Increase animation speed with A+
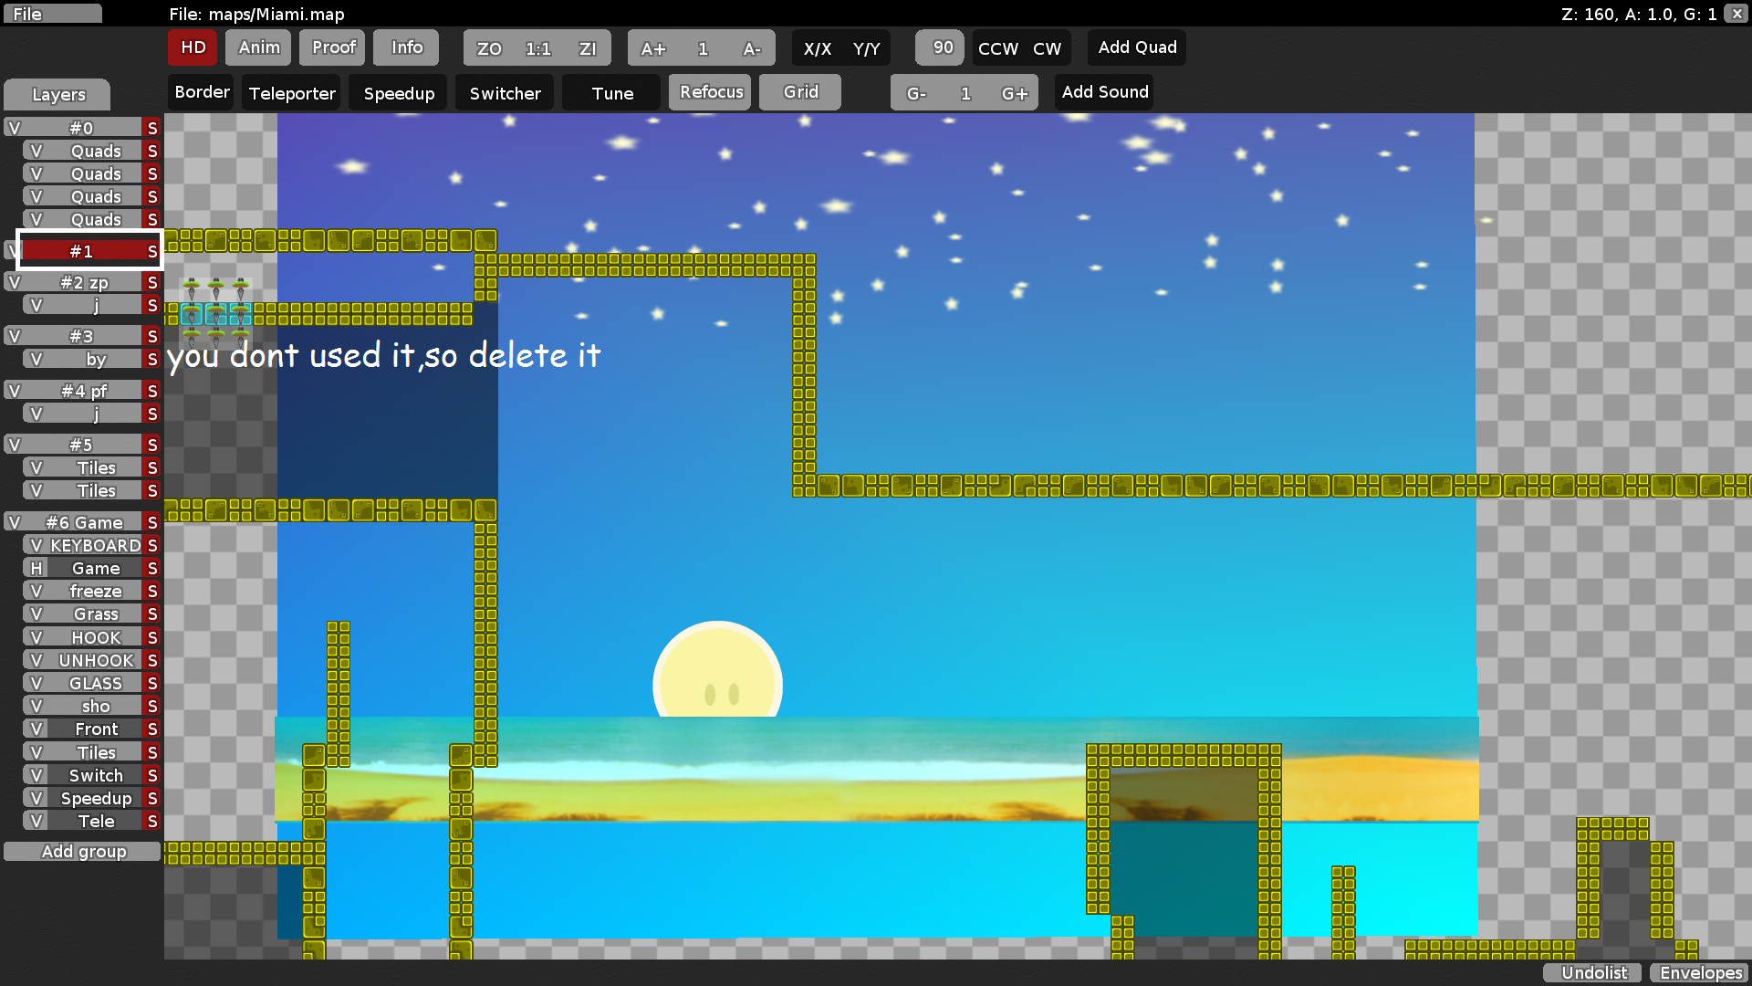 (x=653, y=48)
